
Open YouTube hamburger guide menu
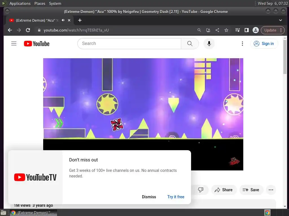tap(14, 44)
